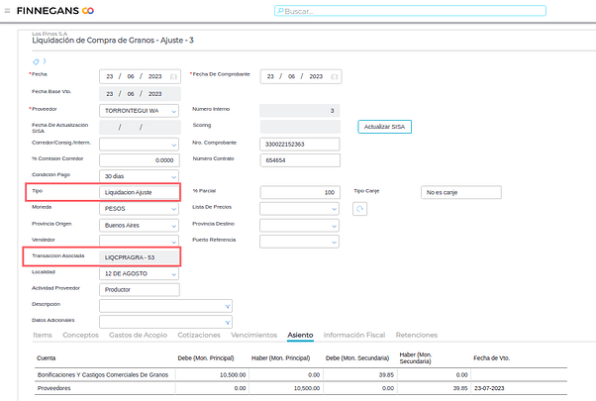
Task: Click the Finnegans logo
Action: [x=56, y=10]
